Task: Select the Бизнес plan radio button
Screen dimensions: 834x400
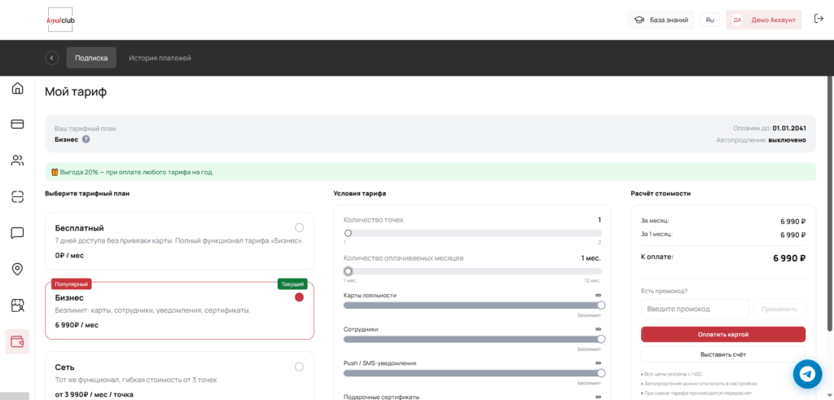Action: coord(299,297)
